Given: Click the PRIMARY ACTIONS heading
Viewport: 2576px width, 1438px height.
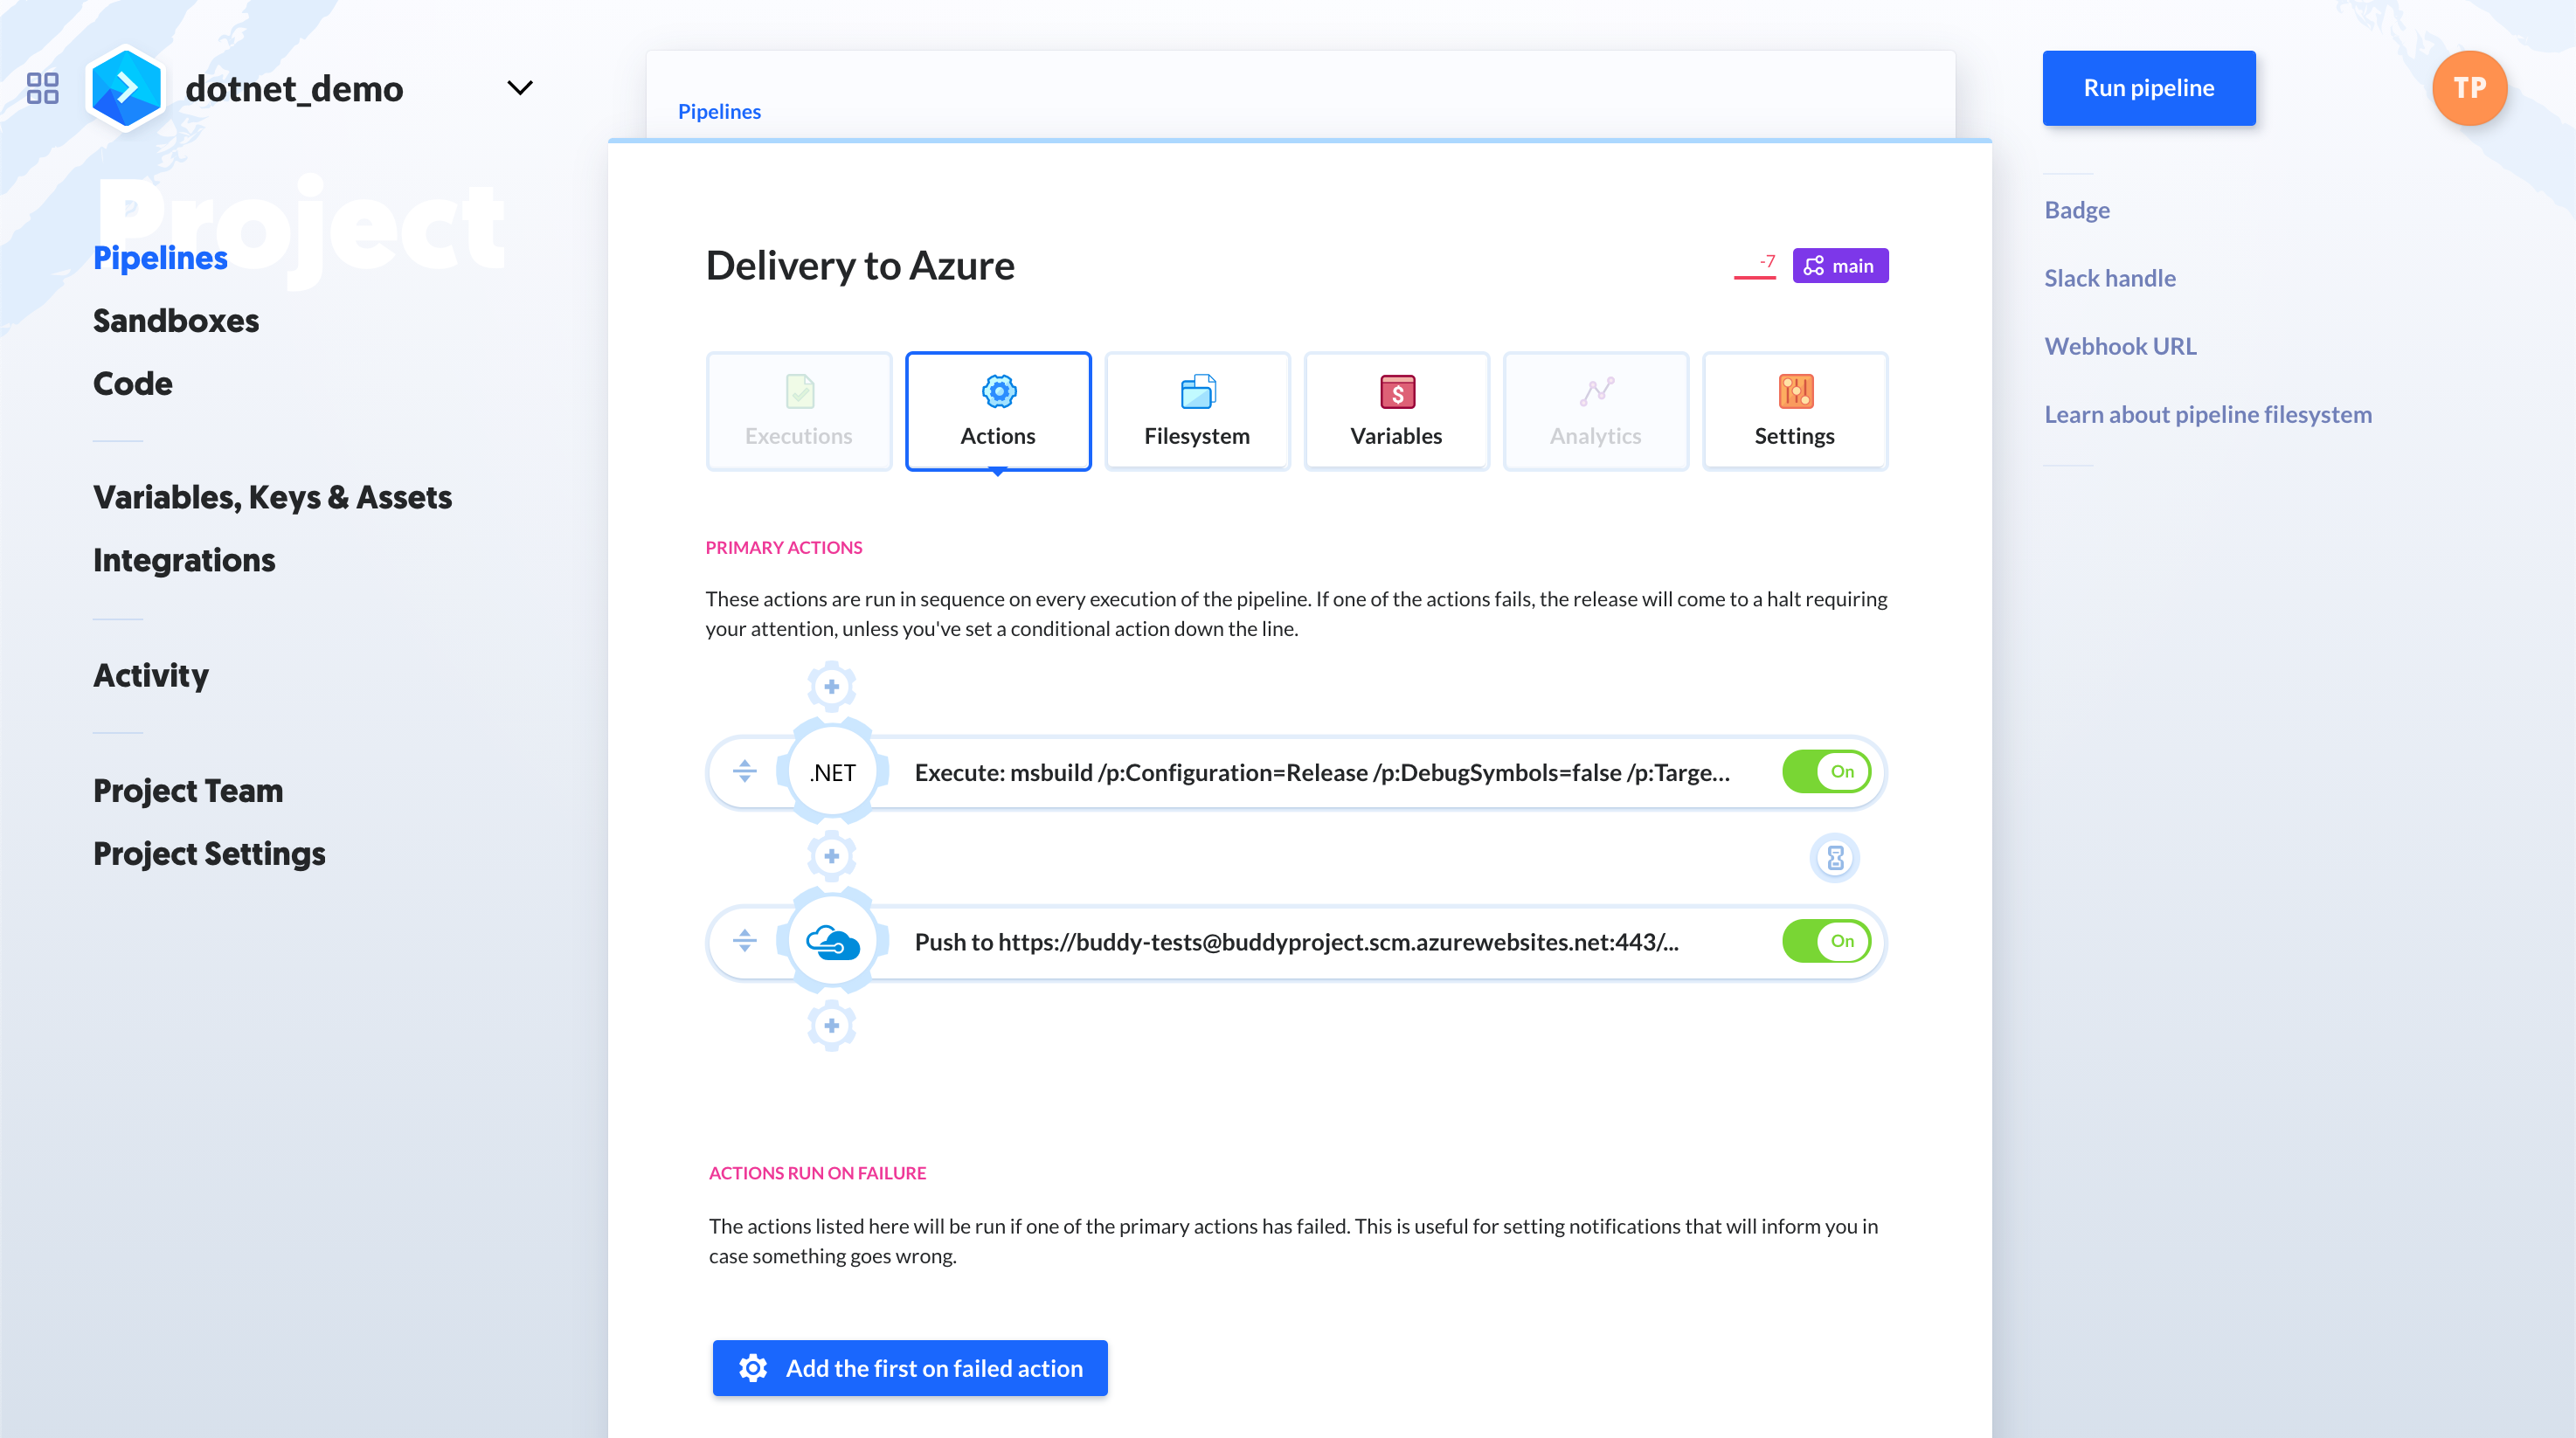Looking at the screenshot, I should pos(784,548).
